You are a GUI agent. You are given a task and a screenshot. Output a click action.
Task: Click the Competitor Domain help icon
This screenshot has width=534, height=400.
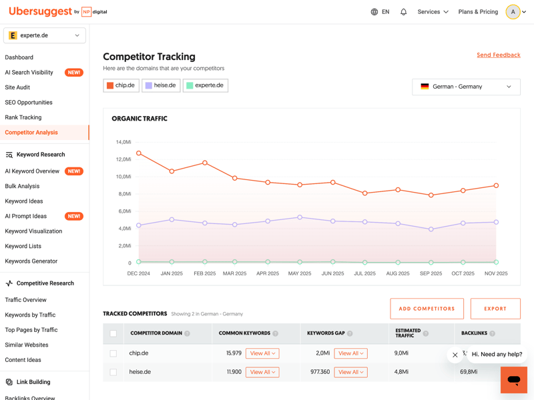(x=188, y=333)
